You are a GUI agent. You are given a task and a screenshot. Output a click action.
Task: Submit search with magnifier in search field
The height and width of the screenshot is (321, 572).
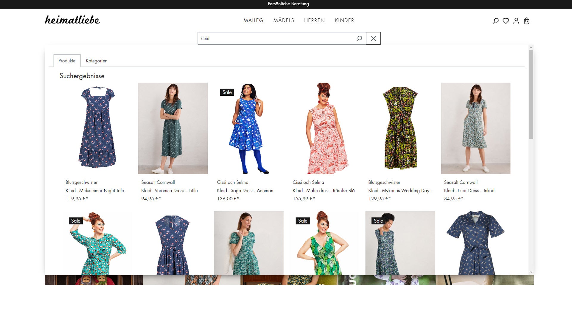tap(359, 38)
